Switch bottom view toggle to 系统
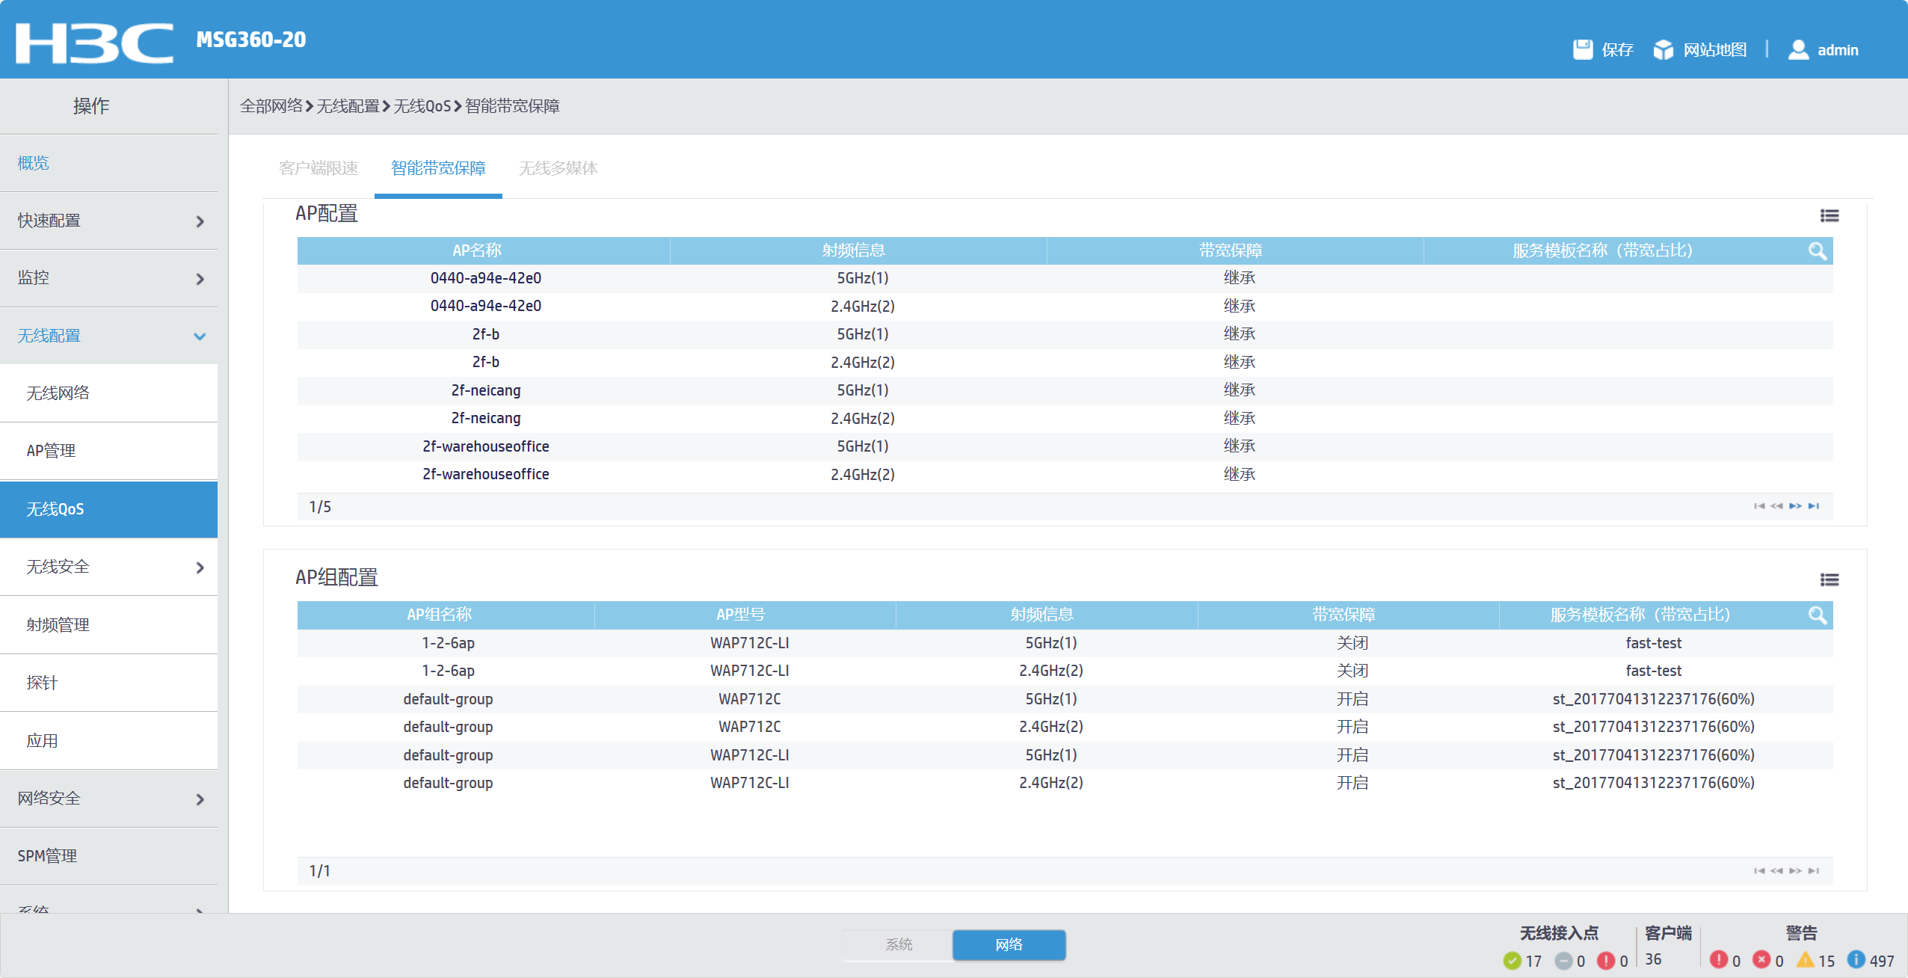1908x978 pixels. [x=898, y=944]
